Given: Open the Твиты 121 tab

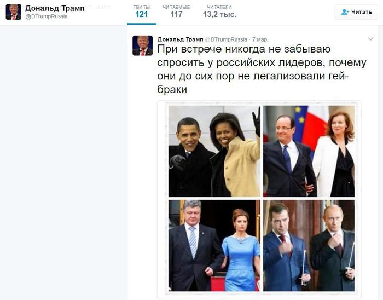Looking at the screenshot, I should point(142,11).
